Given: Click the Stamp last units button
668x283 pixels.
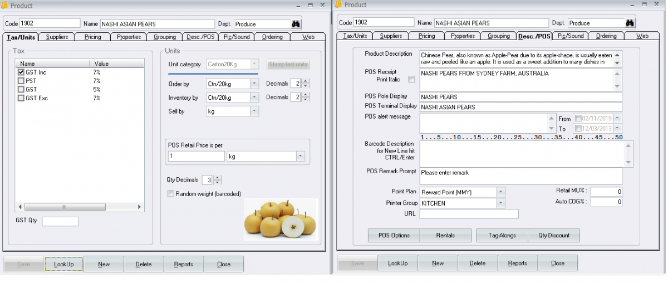Looking at the screenshot, I should coord(288,65).
